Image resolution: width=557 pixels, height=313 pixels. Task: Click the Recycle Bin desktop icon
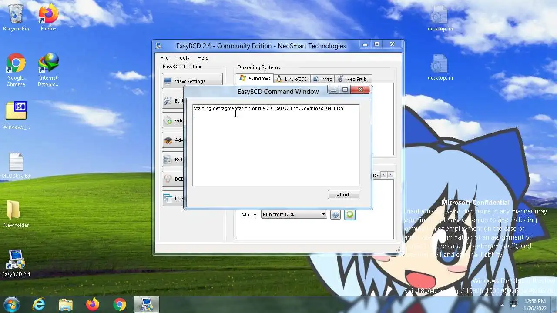(x=16, y=18)
